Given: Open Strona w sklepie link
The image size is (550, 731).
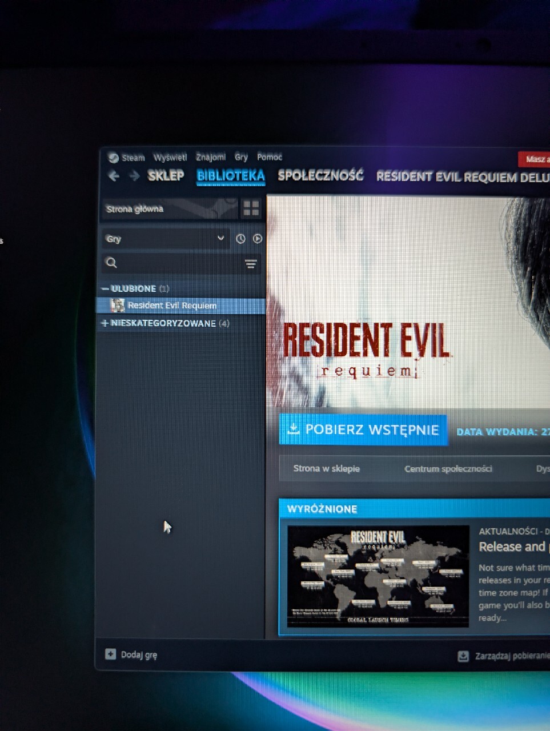Looking at the screenshot, I should tap(327, 468).
